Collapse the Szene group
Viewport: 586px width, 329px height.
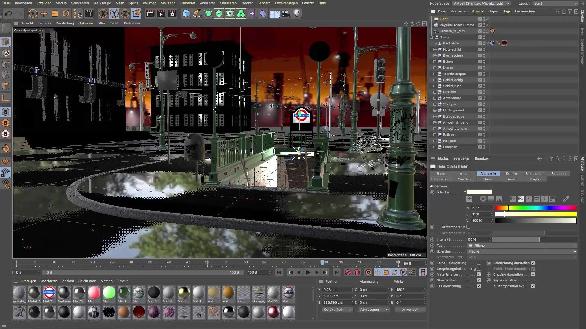[432, 37]
